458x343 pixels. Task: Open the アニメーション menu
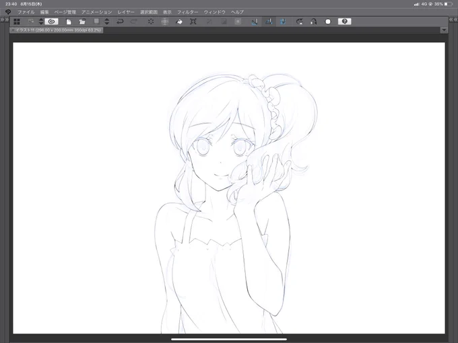pyautogui.click(x=97, y=12)
